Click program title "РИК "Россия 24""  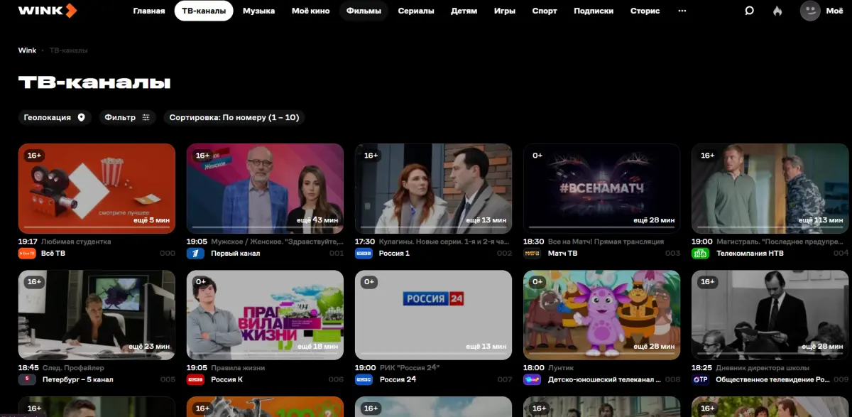click(410, 368)
